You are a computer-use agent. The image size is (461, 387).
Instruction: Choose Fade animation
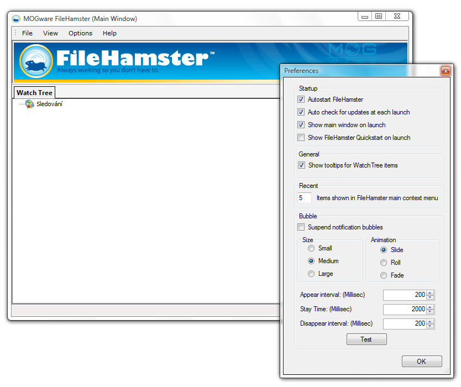pyautogui.click(x=384, y=275)
